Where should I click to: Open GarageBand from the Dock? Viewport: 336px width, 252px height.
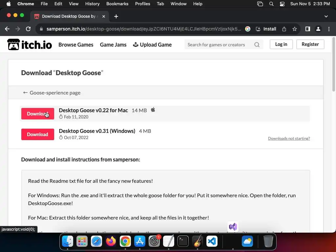click(197, 241)
